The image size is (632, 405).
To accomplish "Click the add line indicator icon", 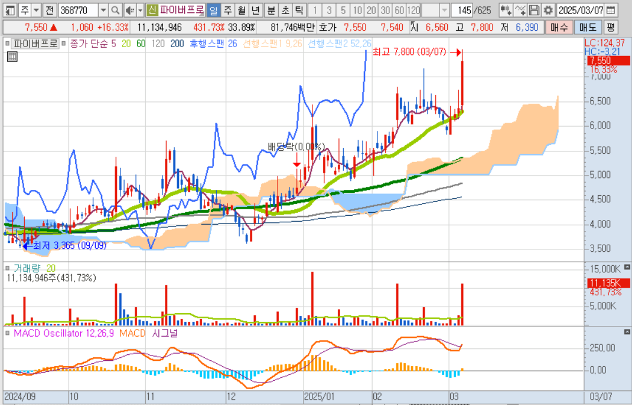I will (520, 10).
